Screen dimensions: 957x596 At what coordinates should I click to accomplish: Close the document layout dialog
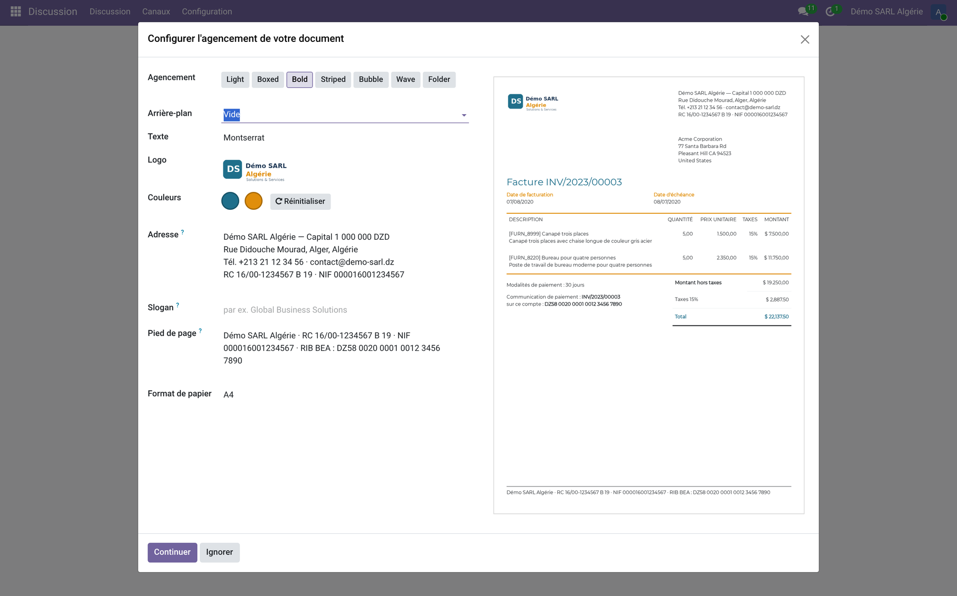tap(804, 39)
